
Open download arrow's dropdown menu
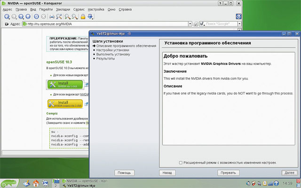click(x=93, y=19)
